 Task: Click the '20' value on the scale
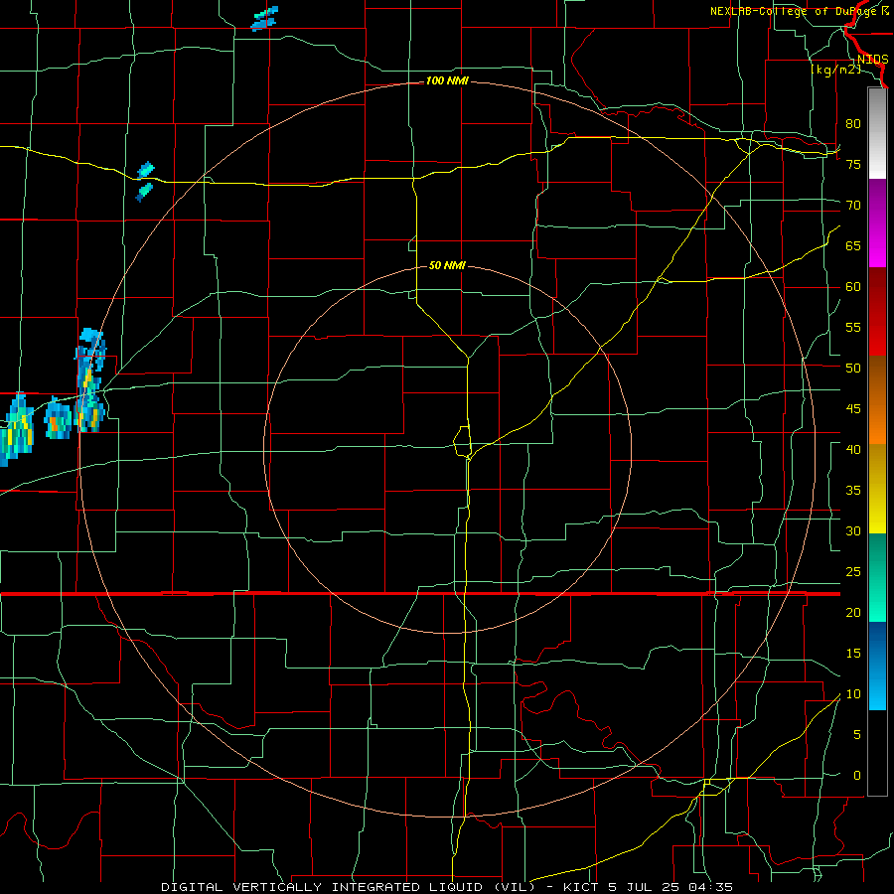point(853,613)
